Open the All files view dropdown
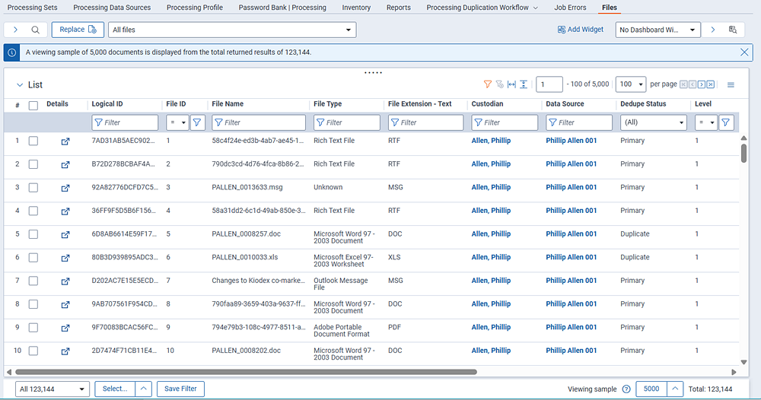The height and width of the screenshot is (400, 761). tap(232, 30)
